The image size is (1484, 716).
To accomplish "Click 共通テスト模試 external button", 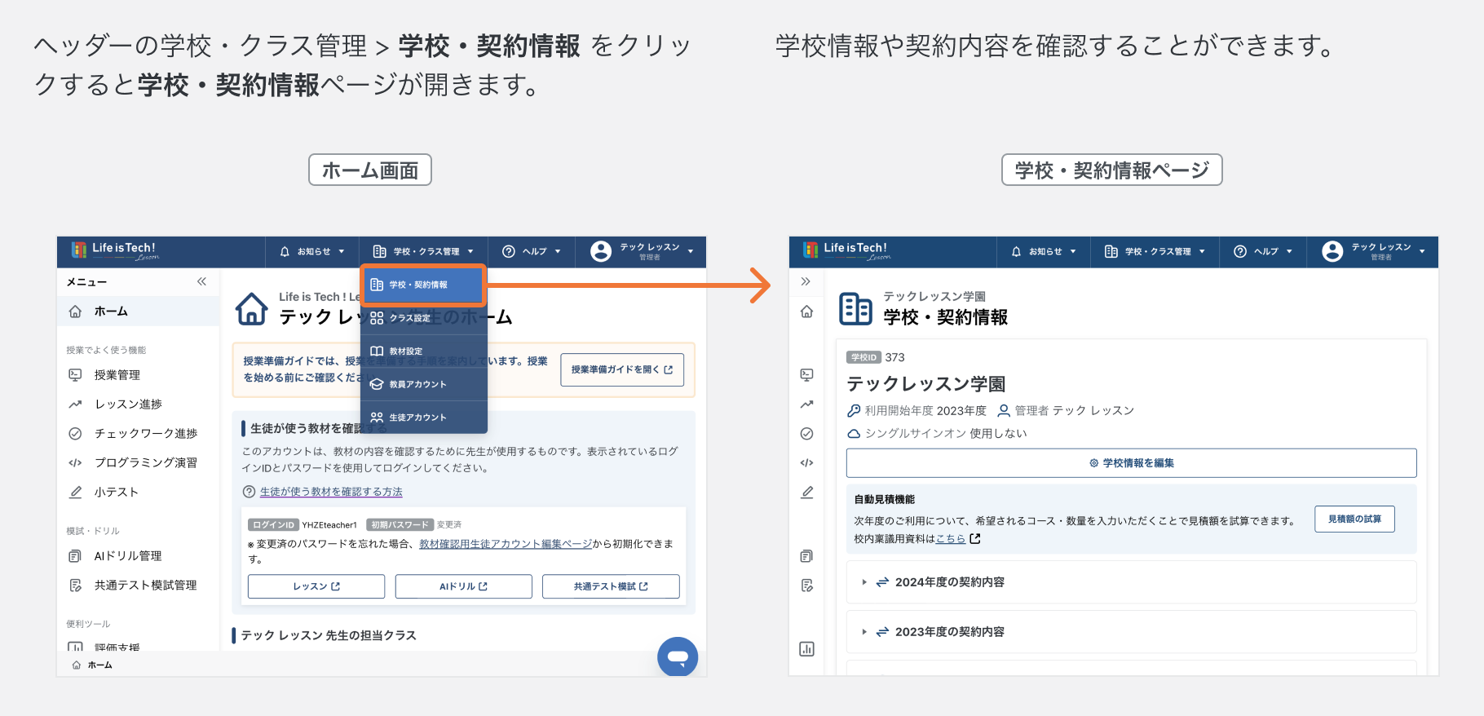I will (x=611, y=586).
